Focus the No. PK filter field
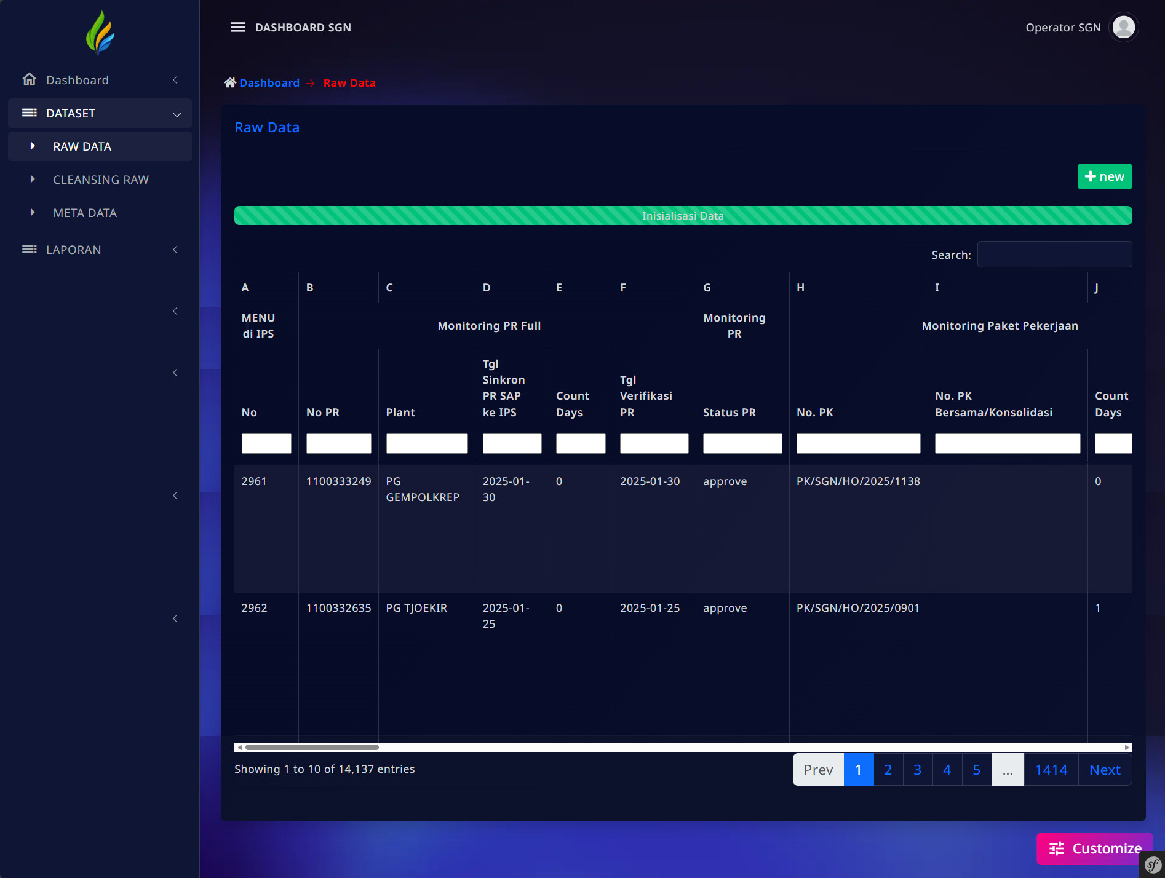Screen dimensions: 1165x878 [x=859, y=443]
